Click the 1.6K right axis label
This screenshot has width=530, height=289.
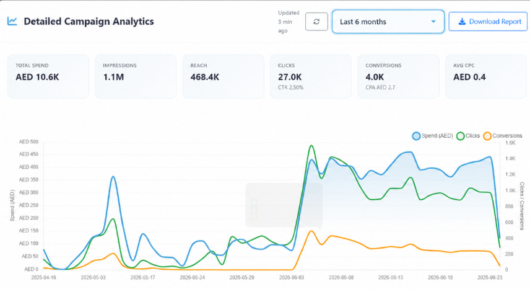pyautogui.click(x=510, y=143)
